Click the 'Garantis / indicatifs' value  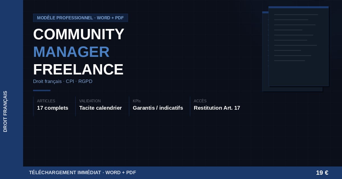pos(158,108)
